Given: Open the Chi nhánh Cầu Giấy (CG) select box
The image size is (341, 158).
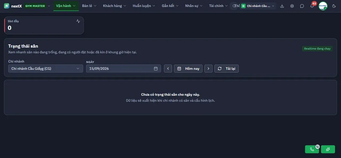Looking at the screenshot, I should coord(46,69).
